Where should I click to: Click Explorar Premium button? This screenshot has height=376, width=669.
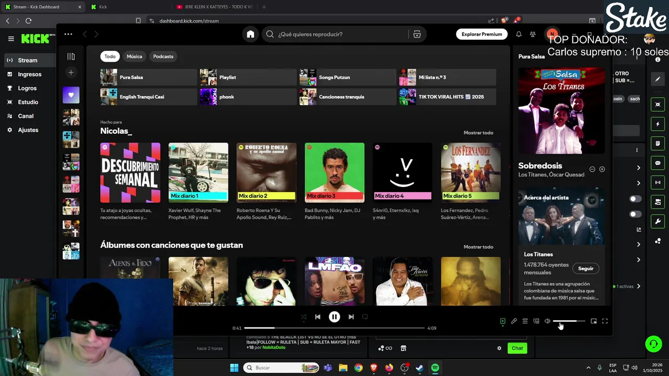(482, 34)
